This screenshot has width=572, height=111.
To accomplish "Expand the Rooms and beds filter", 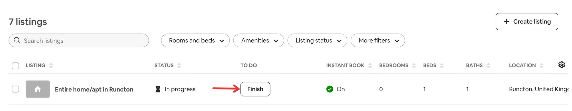I will pyautogui.click(x=195, y=41).
